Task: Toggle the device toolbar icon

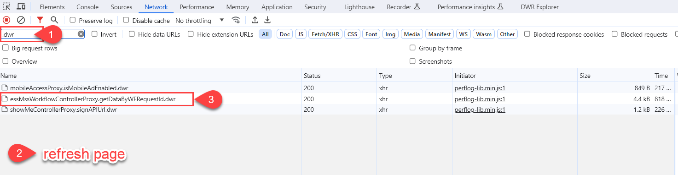Action: click(x=21, y=6)
